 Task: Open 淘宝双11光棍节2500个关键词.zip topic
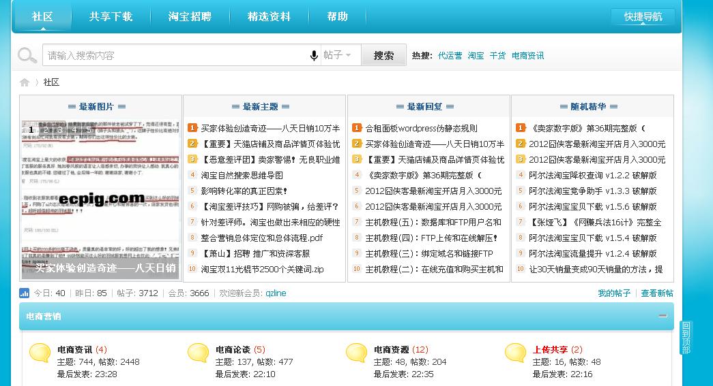(x=263, y=270)
